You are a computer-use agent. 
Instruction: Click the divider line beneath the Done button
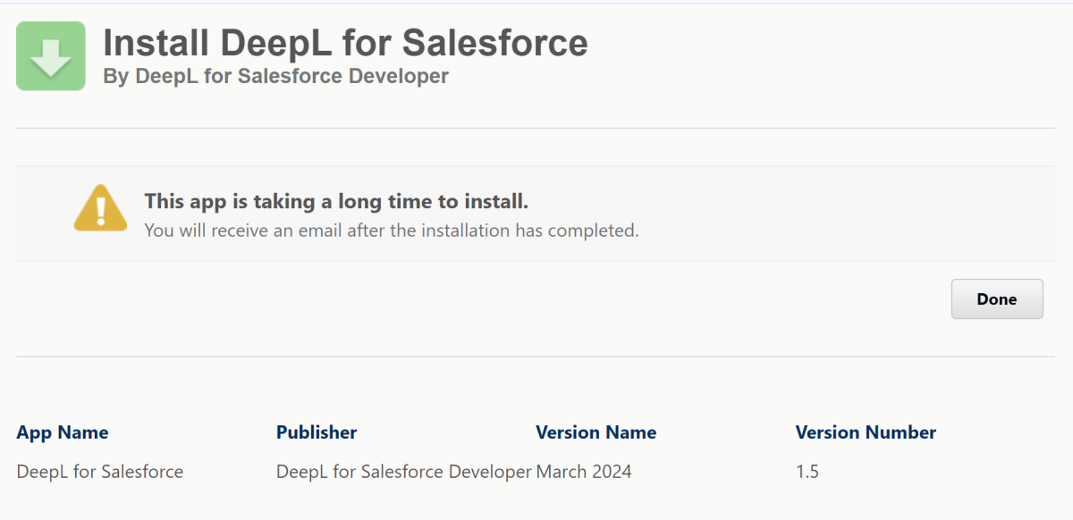(x=535, y=356)
